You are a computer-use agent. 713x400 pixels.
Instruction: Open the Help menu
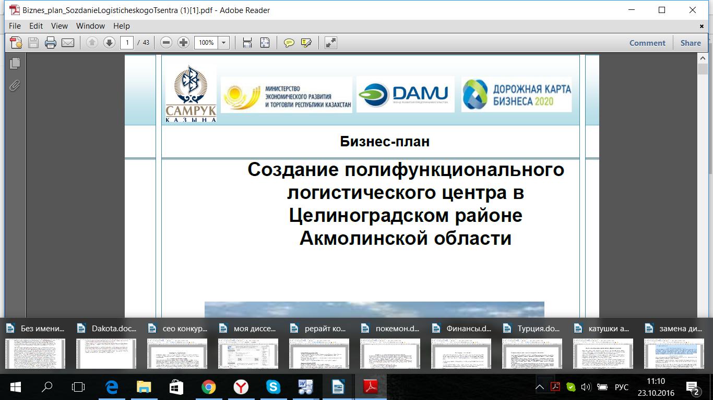(121, 26)
